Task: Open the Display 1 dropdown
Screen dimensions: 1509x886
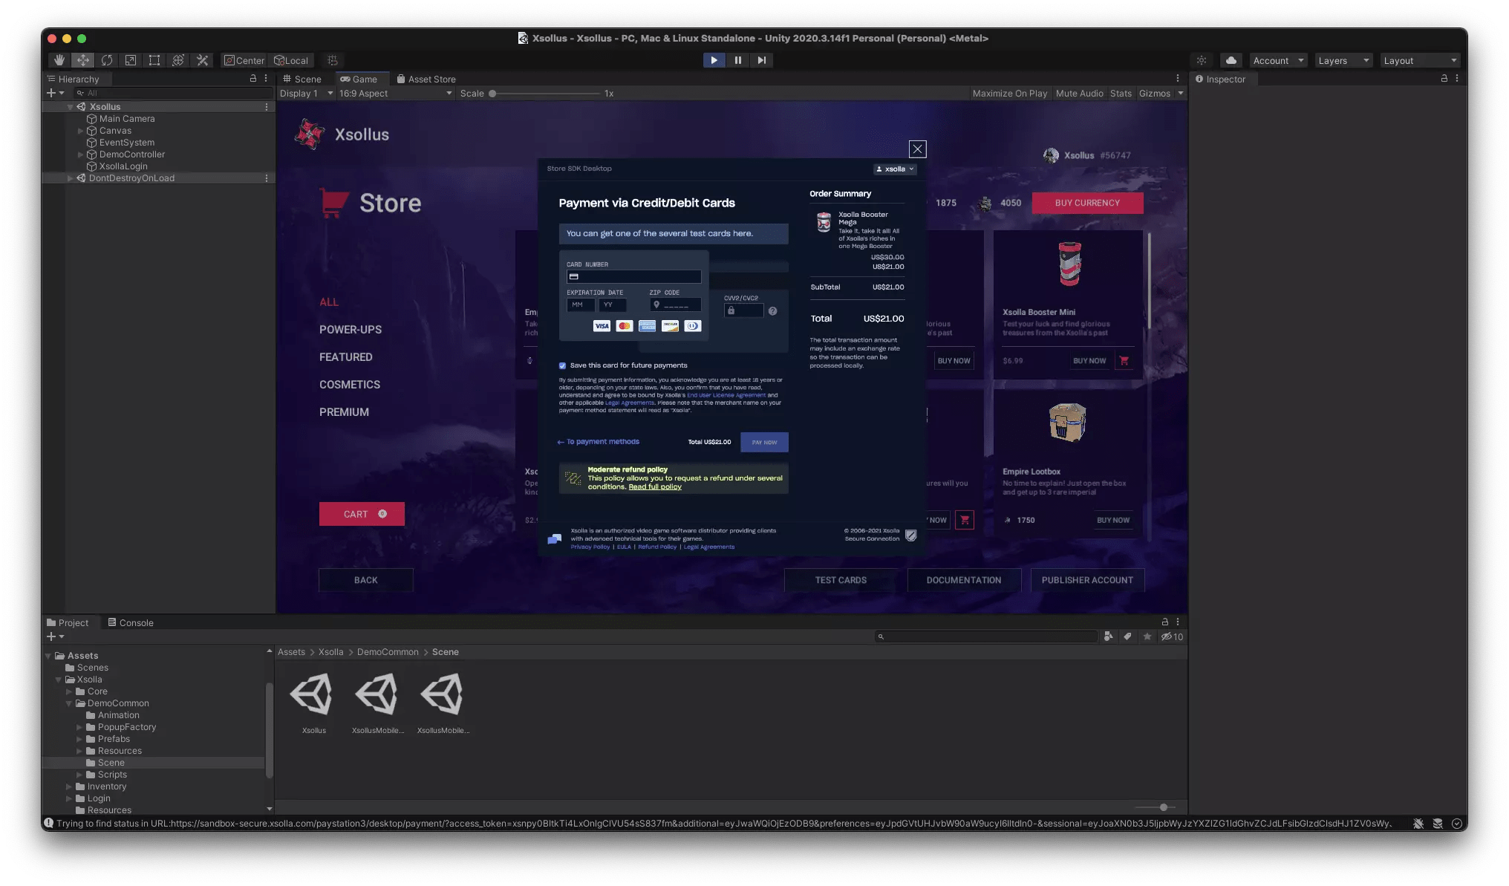Action: click(306, 93)
